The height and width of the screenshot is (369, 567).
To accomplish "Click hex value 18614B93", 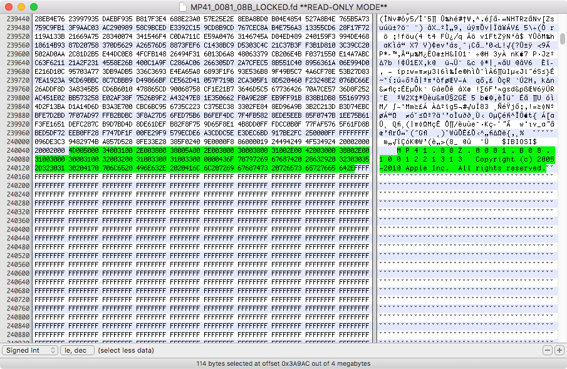I will pos(49,45).
